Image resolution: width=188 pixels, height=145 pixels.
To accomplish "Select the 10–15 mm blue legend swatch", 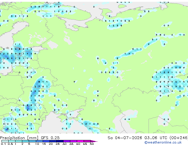I will tap(39, 141).
